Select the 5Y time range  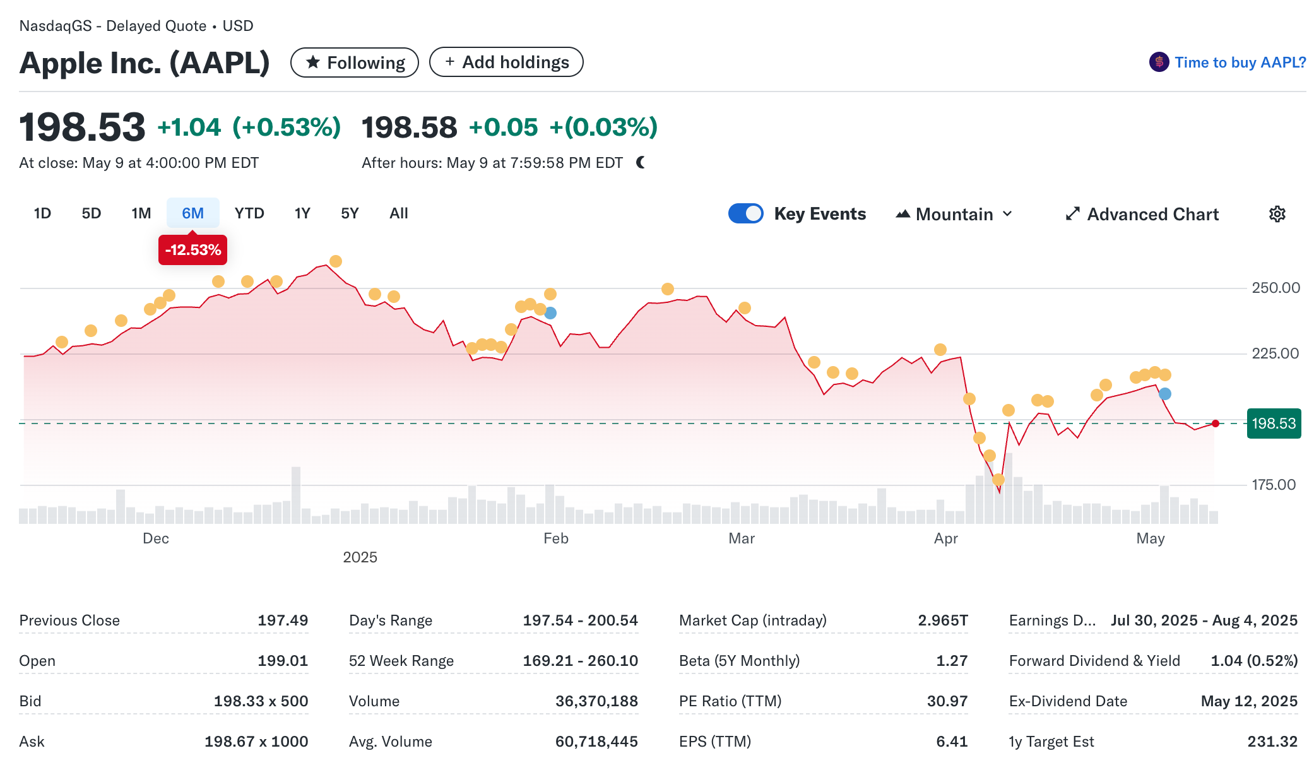pyautogui.click(x=350, y=213)
